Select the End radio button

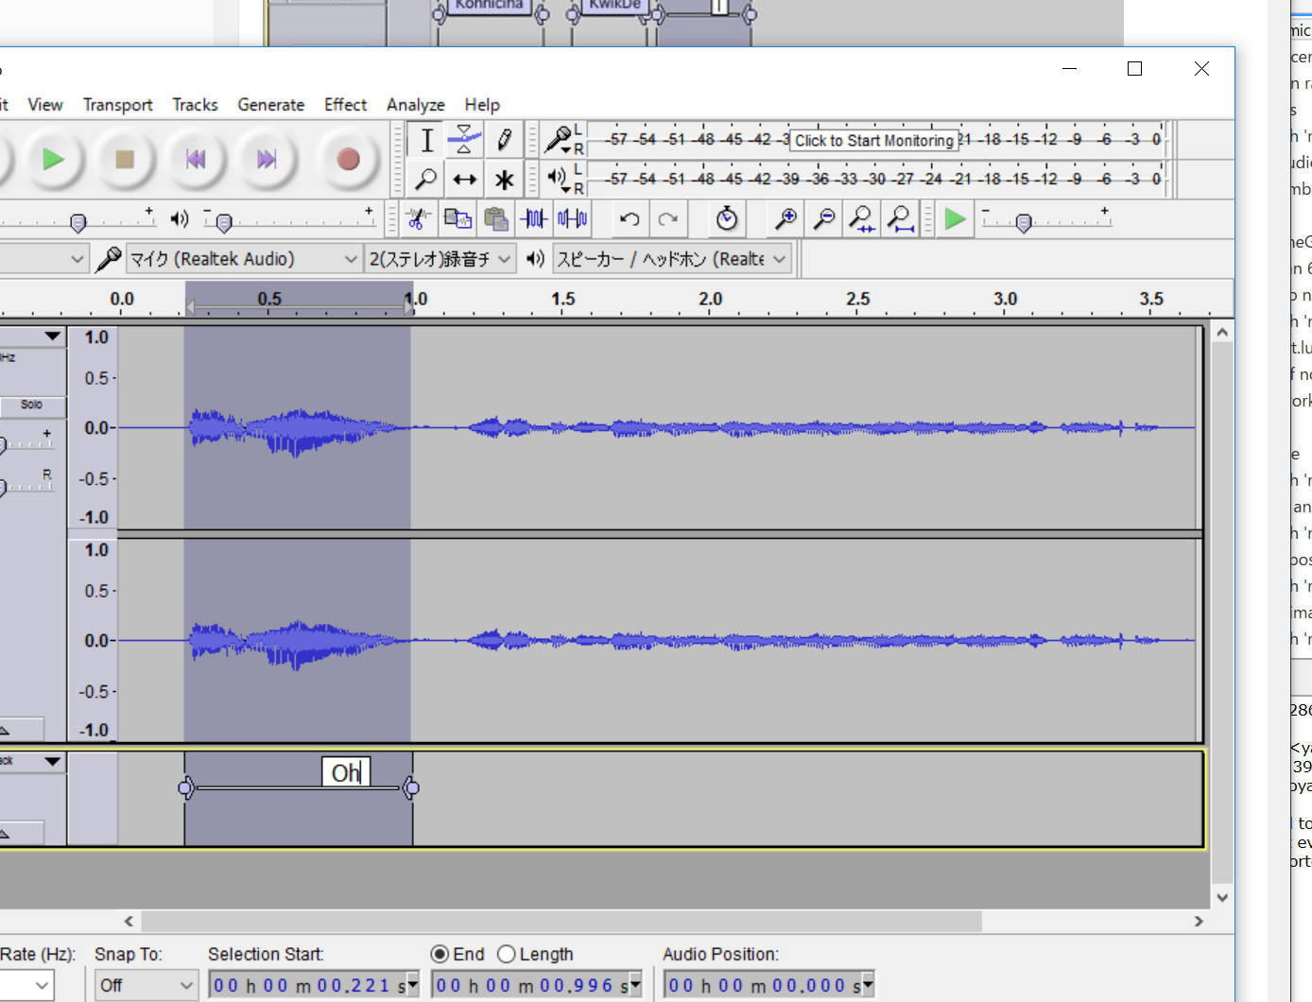[x=440, y=954]
